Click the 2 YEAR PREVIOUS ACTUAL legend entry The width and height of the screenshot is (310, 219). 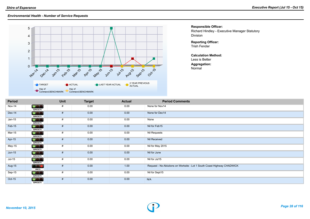(139, 85)
